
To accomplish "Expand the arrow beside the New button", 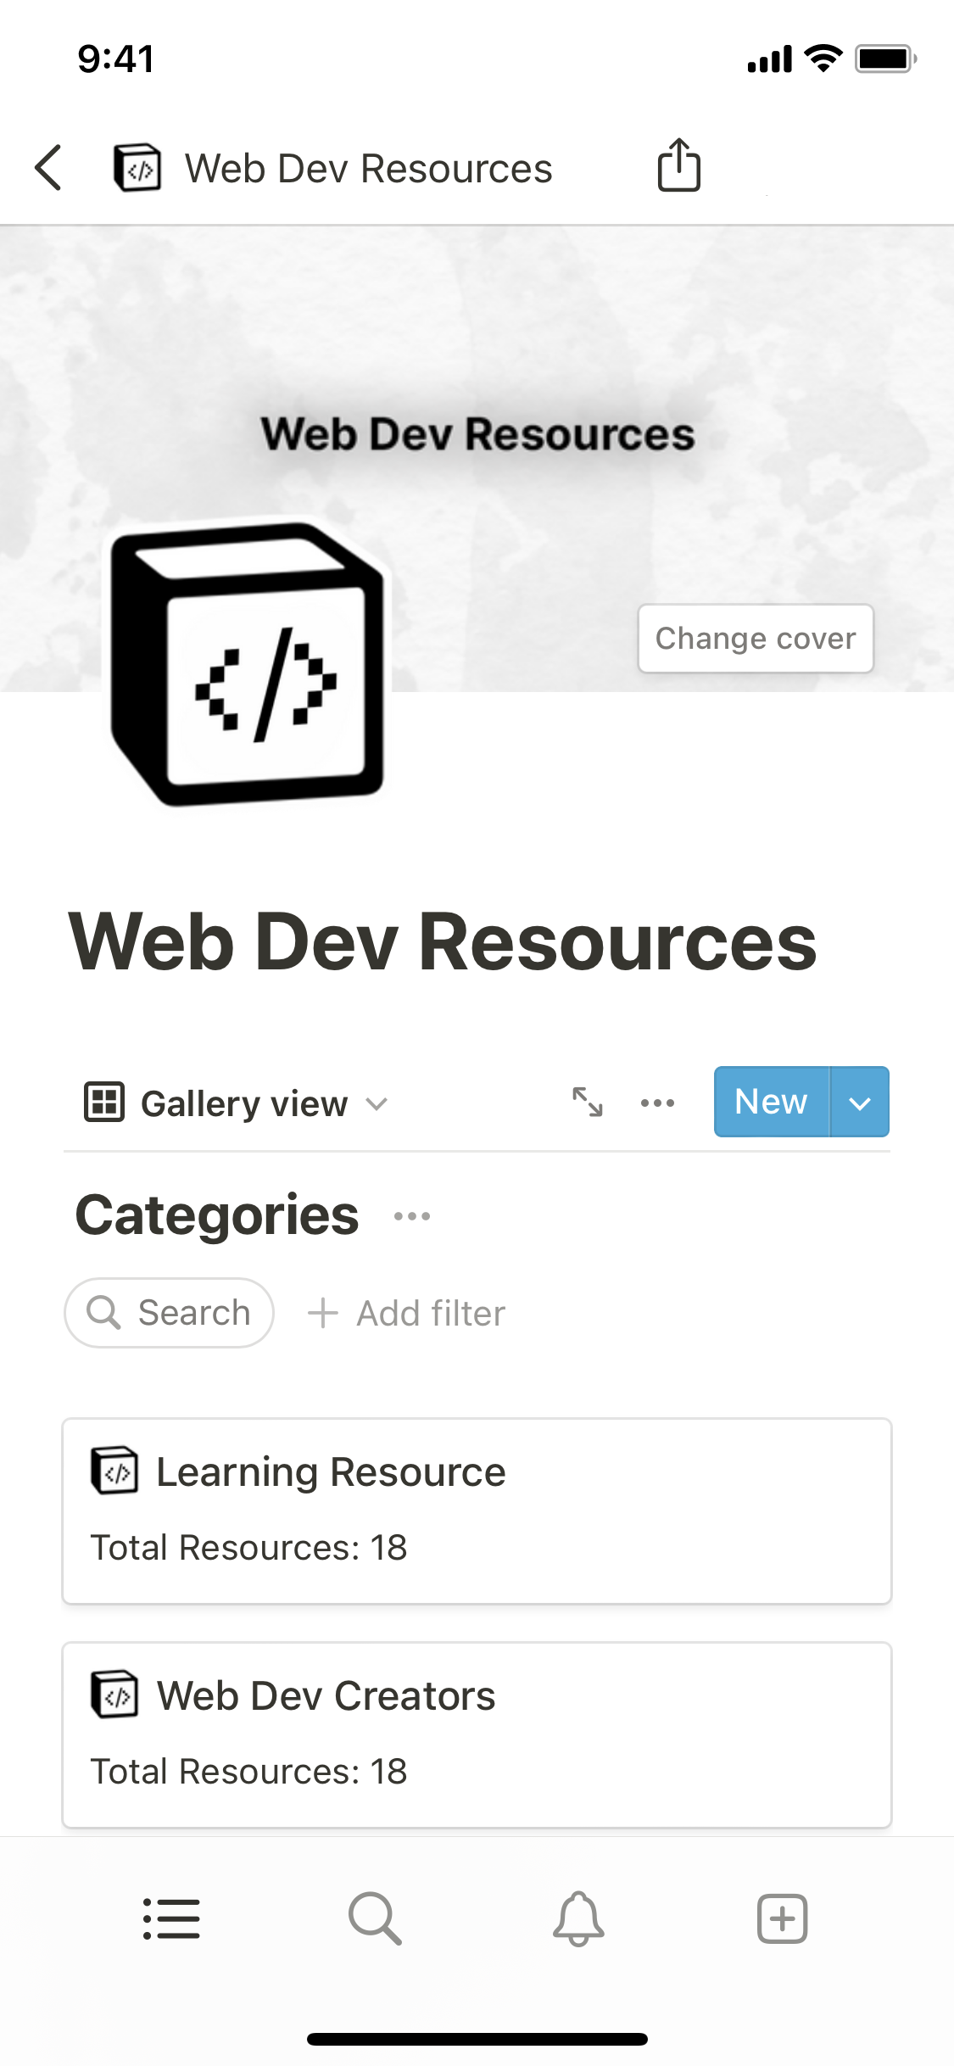I will pyautogui.click(x=860, y=1103).
